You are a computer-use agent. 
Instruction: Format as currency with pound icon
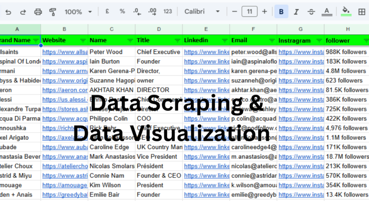click(x=107, y=11)
